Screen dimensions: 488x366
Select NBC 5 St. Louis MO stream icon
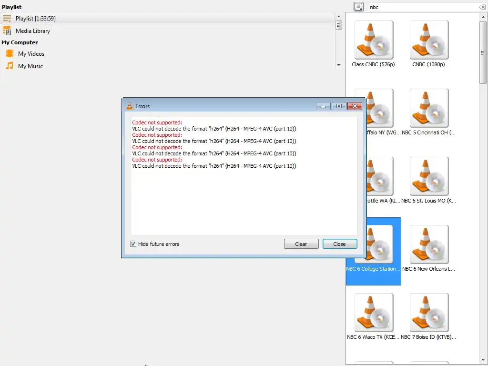[x=429, y=176]
